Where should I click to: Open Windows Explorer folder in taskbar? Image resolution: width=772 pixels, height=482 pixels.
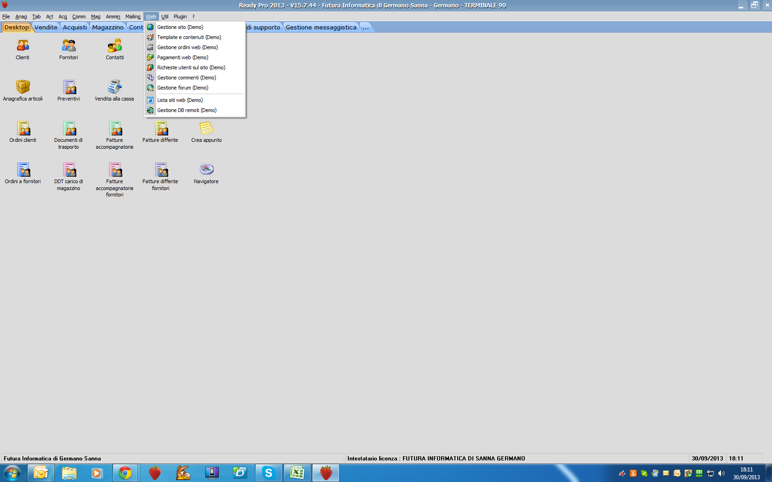[x=69, y=473]
